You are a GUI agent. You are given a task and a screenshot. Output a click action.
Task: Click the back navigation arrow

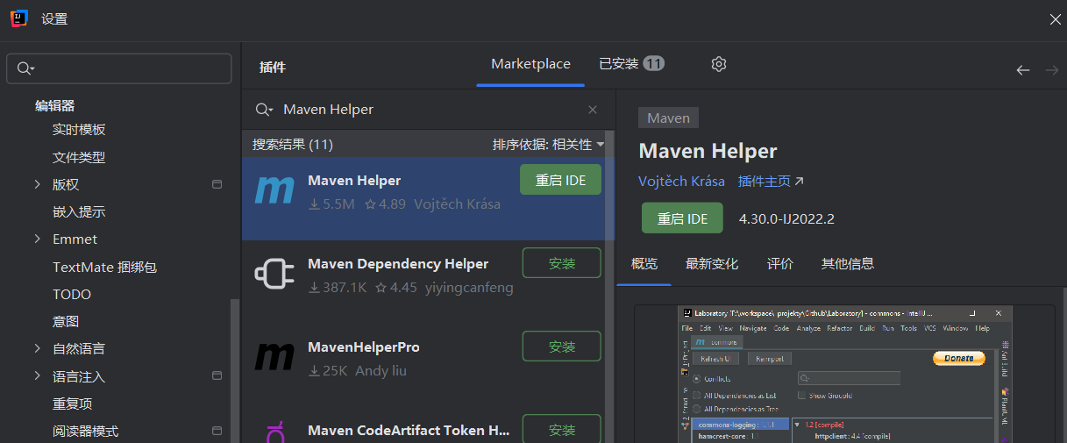pos(1022,70)
